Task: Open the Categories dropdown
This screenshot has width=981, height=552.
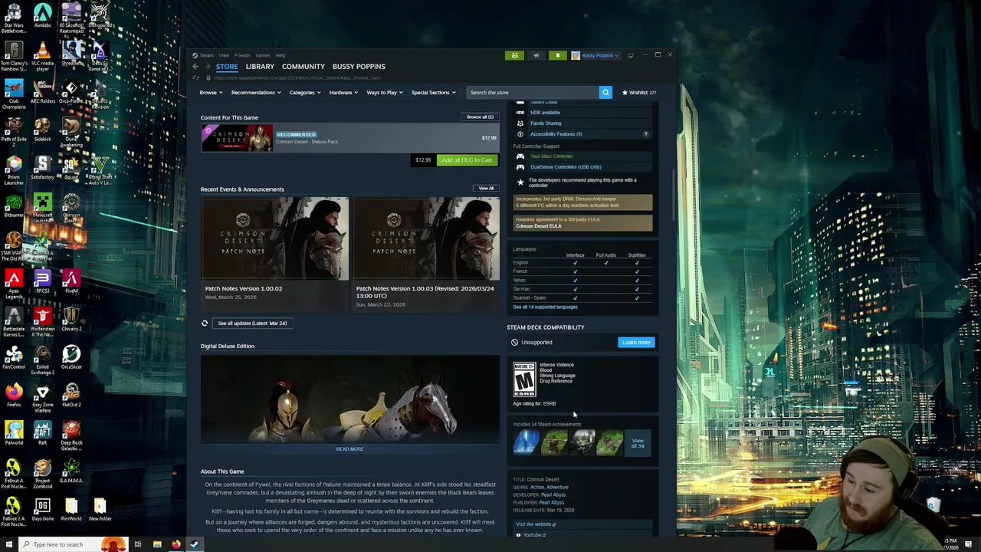Action: [305, 93]
